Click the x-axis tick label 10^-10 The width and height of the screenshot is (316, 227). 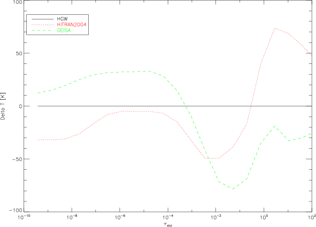coord(24,217)
